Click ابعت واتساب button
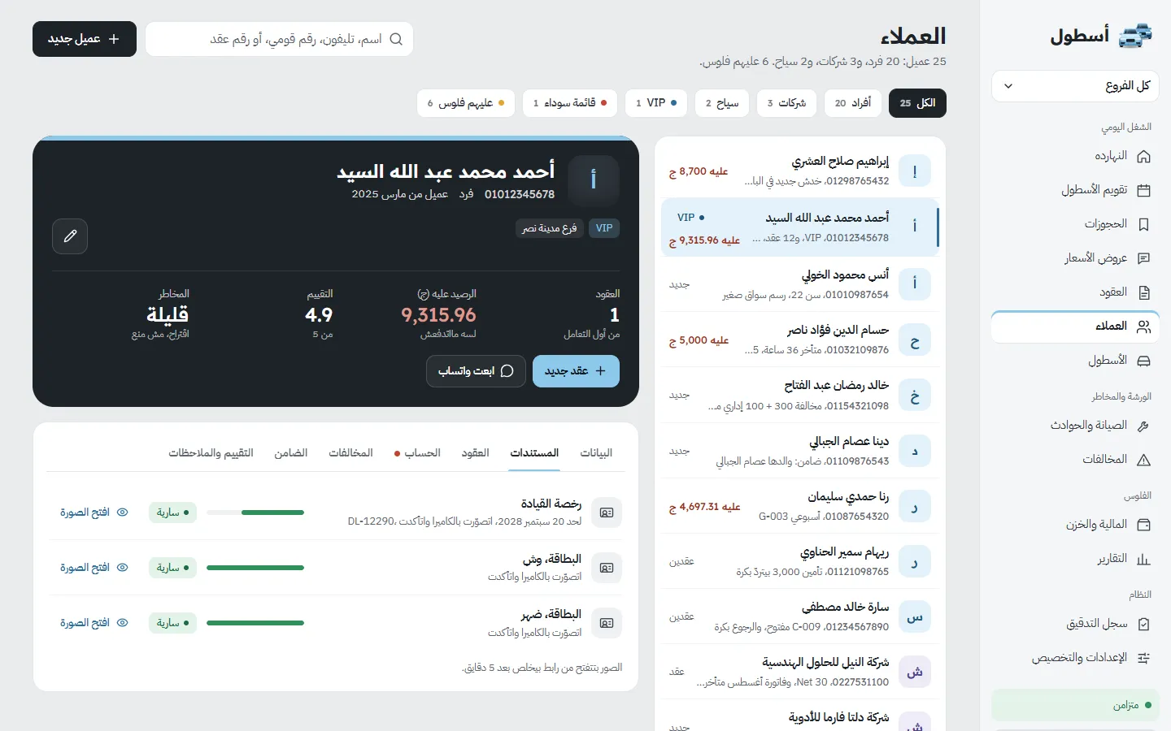Image resolution: width=1171 pixels, height=731 pixels. tap(476, 371)
